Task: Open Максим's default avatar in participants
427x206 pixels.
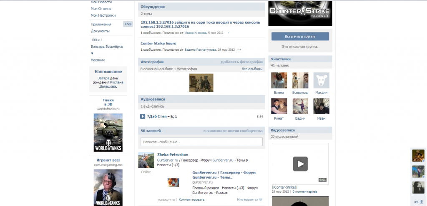Action: click(x=321, y=80)
